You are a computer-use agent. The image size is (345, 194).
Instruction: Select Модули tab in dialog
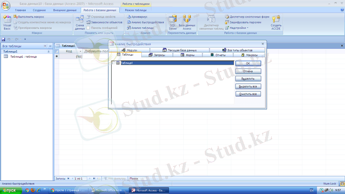(130, 50)
